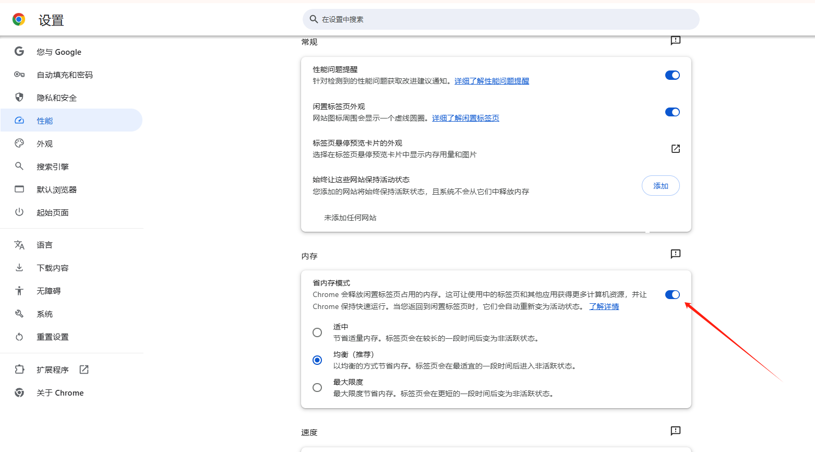The width and height of the screenshot is (815, 452).
Task: Click the speedometer icon for performance
Action: tap(19, 120)
